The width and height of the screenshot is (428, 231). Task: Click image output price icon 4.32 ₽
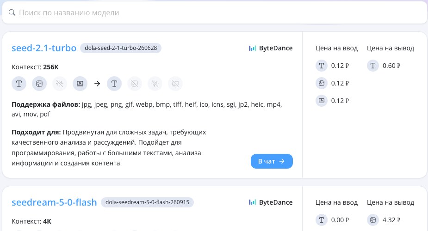pyautogui.click(x=373, y=220)
